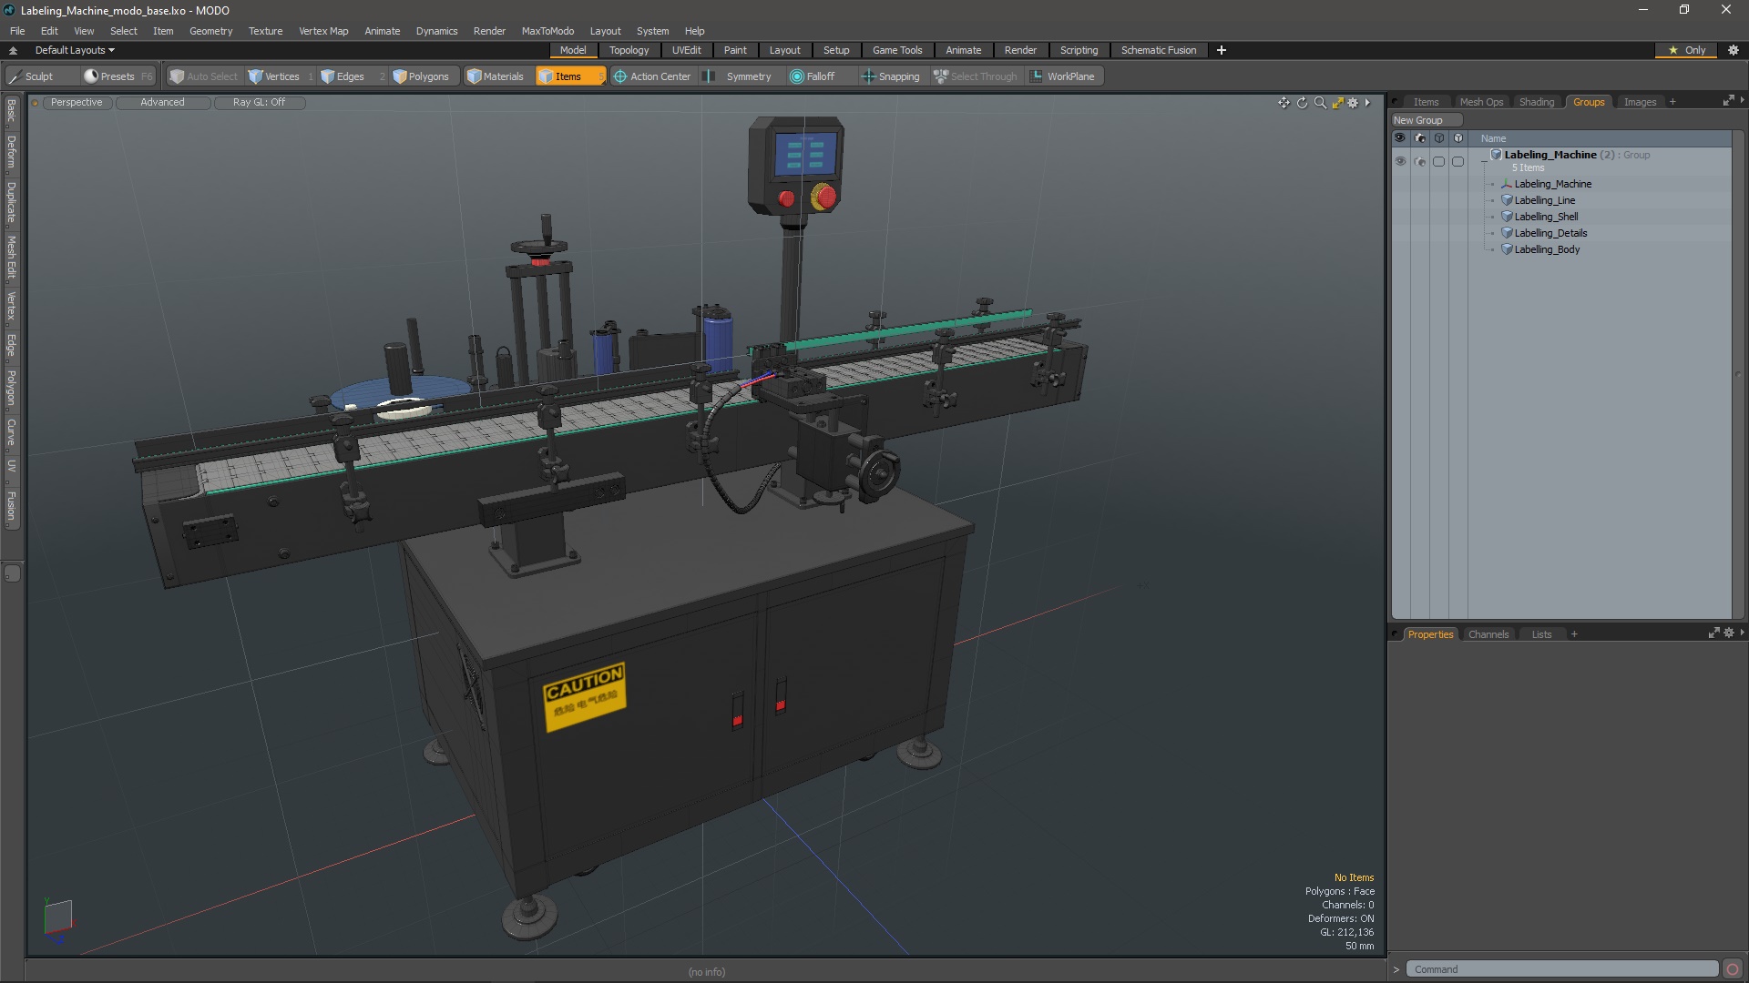Select the Sculpt tool
Image resolution: width=1749 pixels, height=983 pixels.
coord(38,76)
